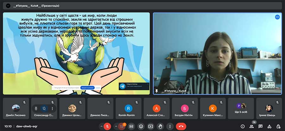Select the Ірина Швець participant tile
285x131 pixels.
click(x=269, y=108)
